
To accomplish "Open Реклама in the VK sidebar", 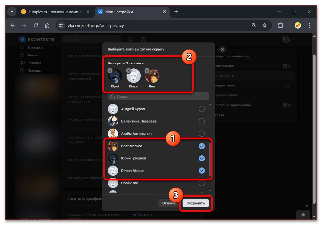I will click(x=31, y=63).
